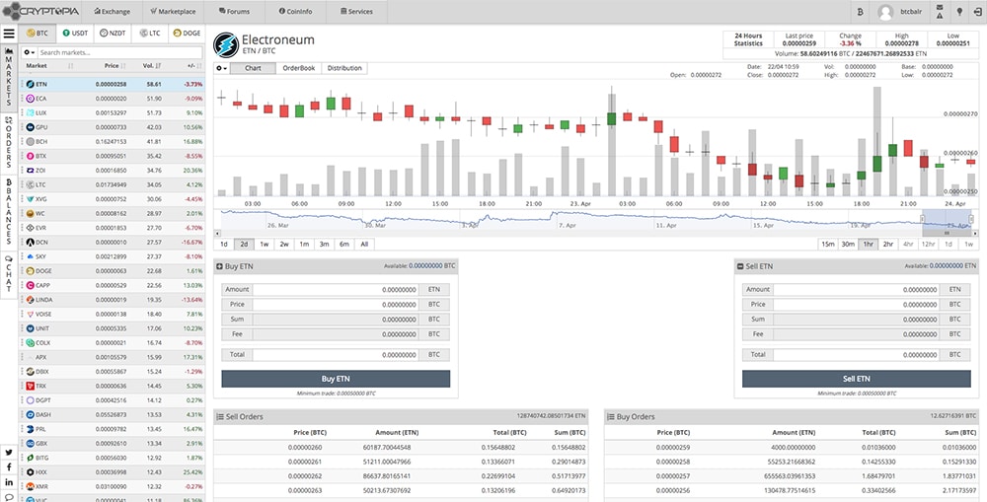Switch to the OrderBook tab
987x502 pixels.
point(298,68)
